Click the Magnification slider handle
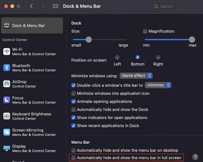 coord(192,39)
